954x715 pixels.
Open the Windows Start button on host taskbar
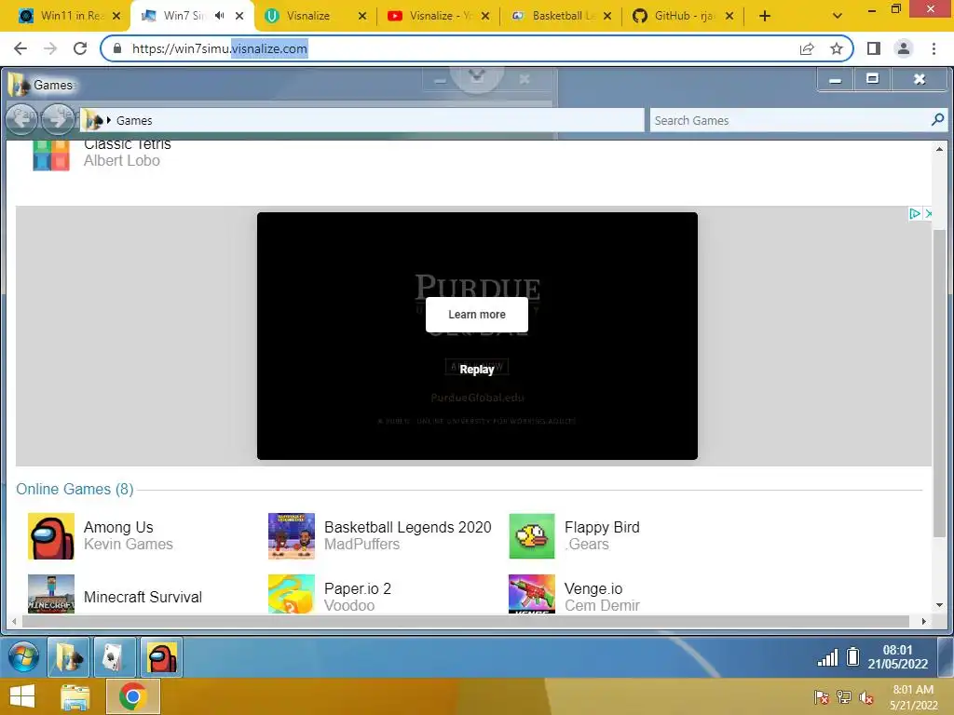[22, 696]
